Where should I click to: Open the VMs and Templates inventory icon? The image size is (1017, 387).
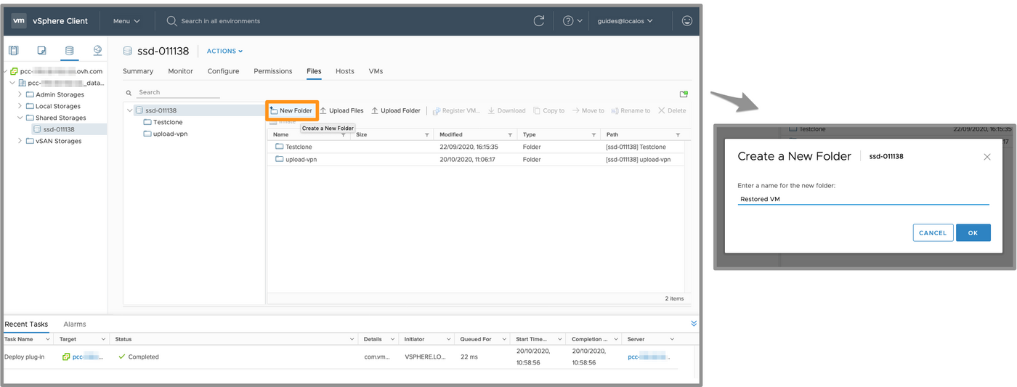click(x=41, y=50)
